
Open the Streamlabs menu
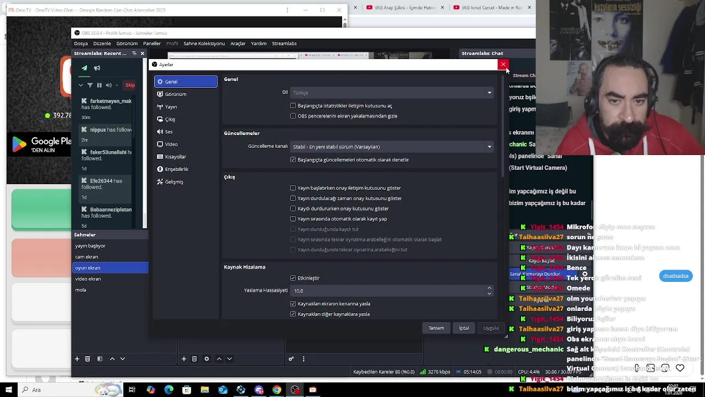tap(284, 44)
